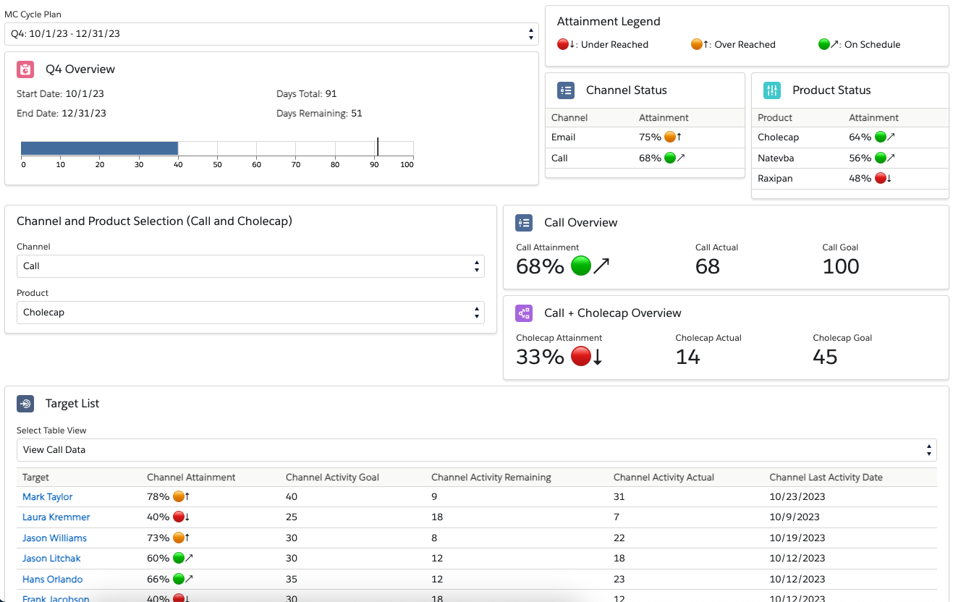Select the Email row in Channel Status
Viewport: 953px width, 602px height.
[564, 137]
